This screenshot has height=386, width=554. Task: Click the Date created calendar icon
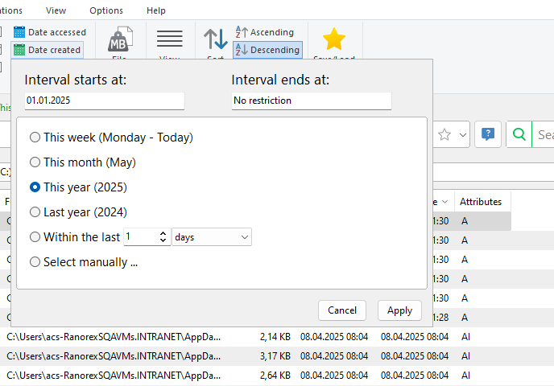19,50
